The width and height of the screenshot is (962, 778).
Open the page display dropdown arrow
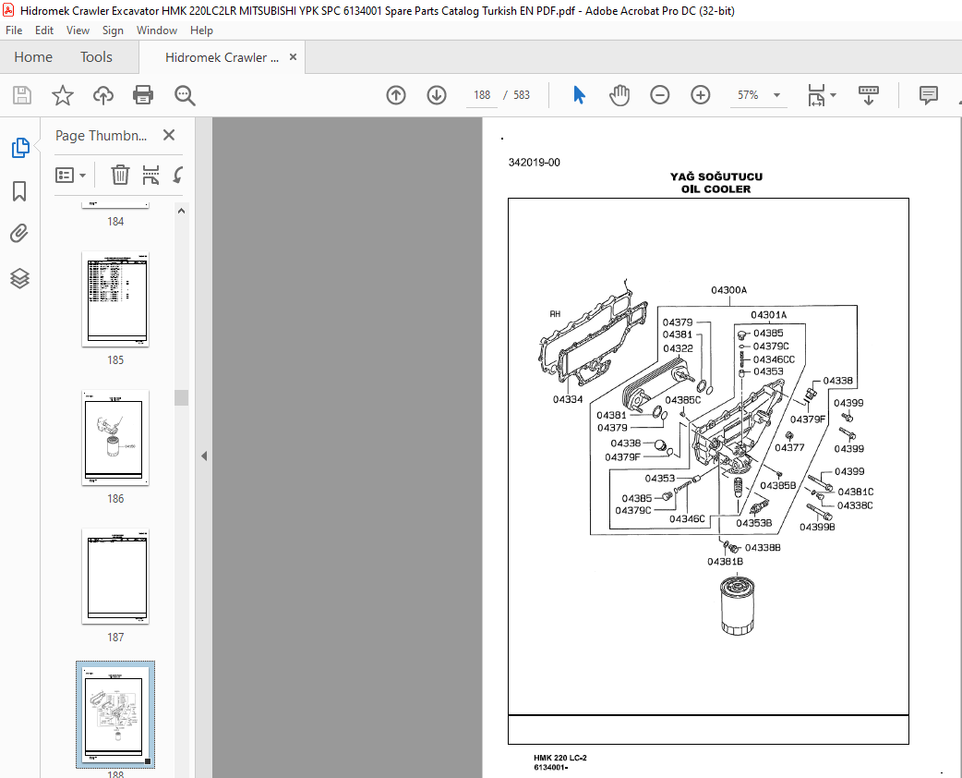pyautogui.click(x=833, y=95)
